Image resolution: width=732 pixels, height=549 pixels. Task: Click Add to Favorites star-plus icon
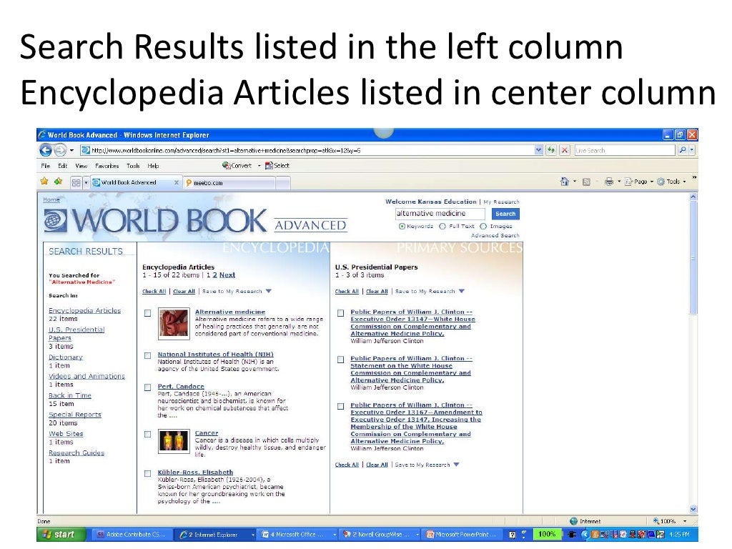[59, 182]
